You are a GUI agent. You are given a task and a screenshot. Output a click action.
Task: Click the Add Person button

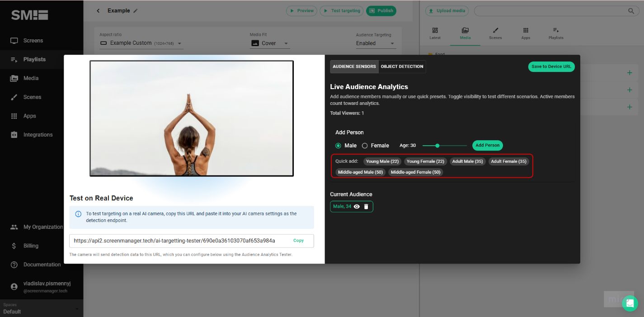pos(488,146)
